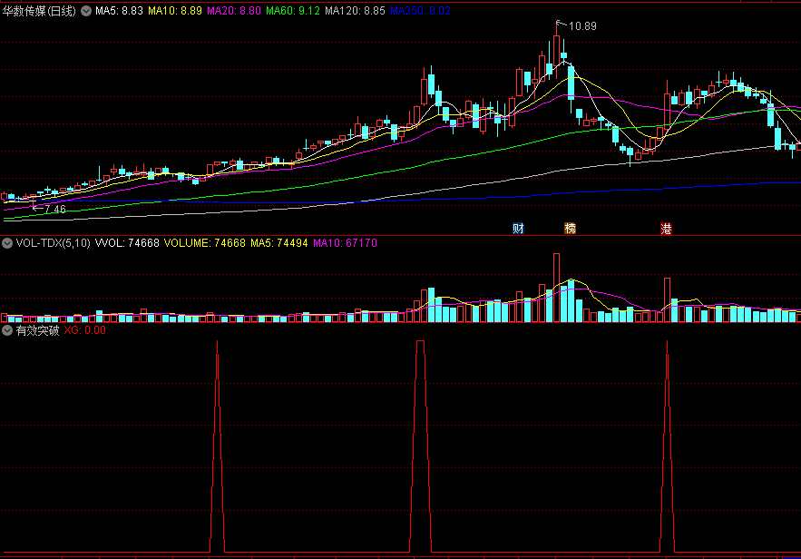Click the 7.46 low price marker
Image resolution: width=801 pixels, height=559 pixels.
54,209
